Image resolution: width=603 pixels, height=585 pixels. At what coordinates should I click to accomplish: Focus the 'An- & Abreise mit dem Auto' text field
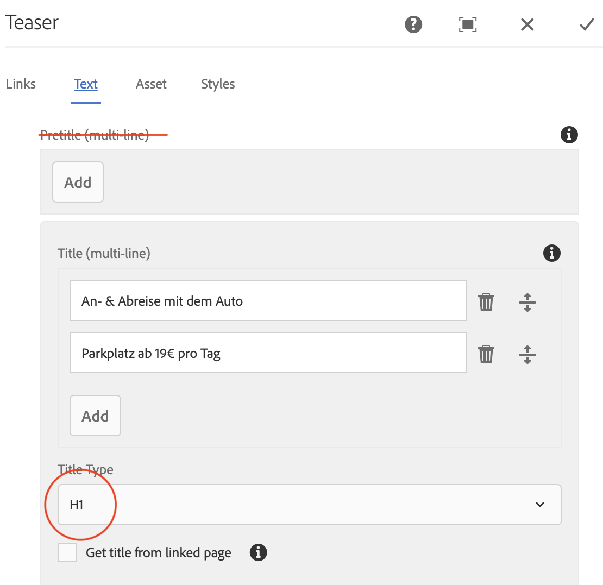click(x=268, y=301)
